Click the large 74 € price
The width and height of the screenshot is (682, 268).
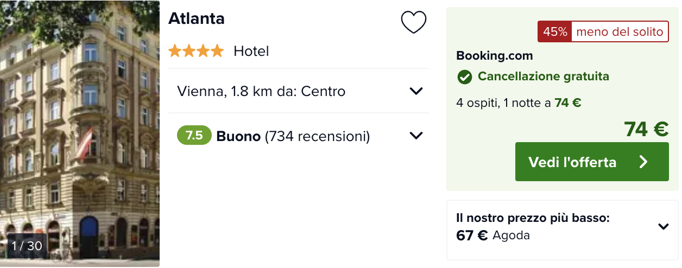point(646,129)
